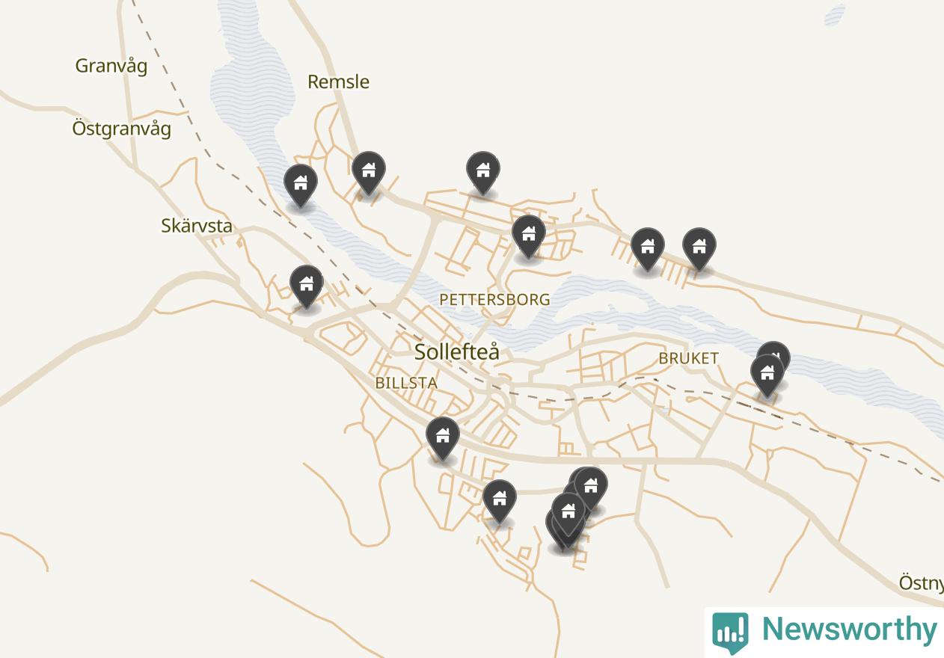Select the house marker on the river west bank

click(301, 185)
